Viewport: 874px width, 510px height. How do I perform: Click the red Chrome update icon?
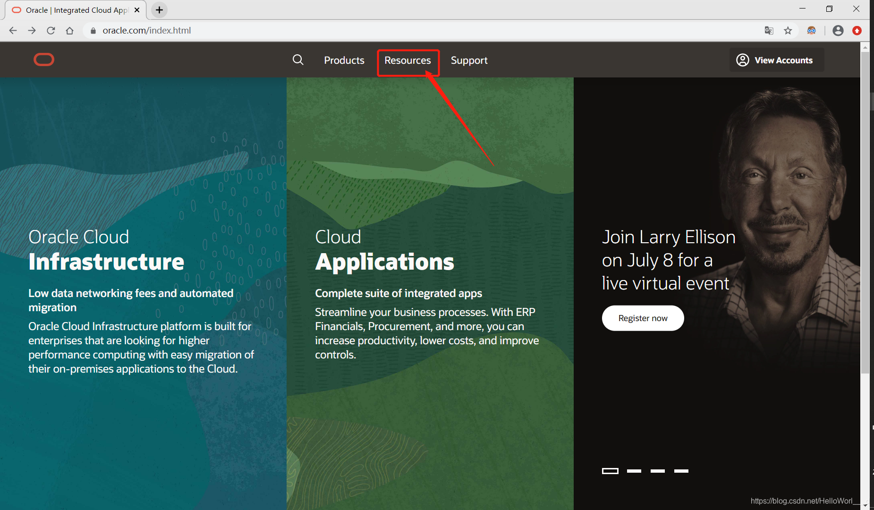point(857,31)
